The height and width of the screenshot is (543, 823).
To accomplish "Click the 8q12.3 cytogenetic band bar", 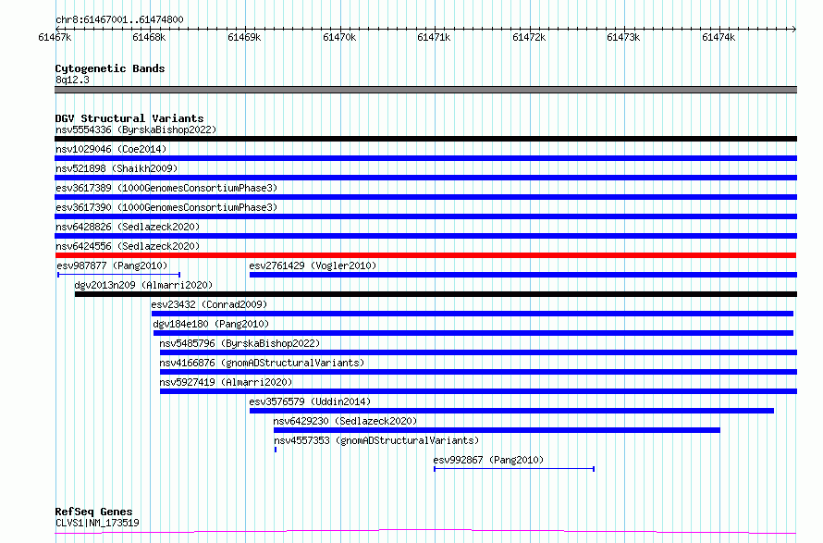I will [x=425, y=90].
